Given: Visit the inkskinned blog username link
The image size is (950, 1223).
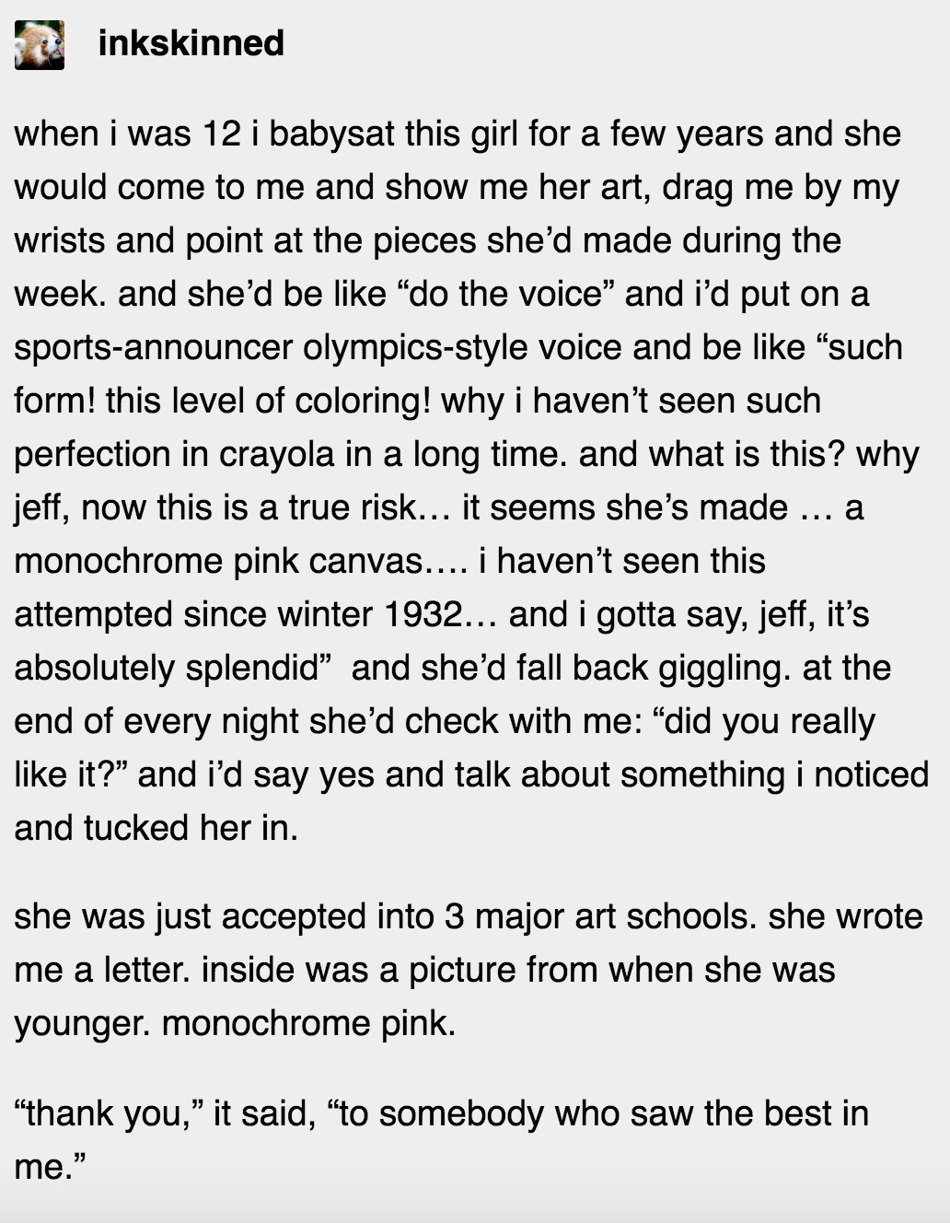Looking at the screenshot, I should (x=191, y=43).
